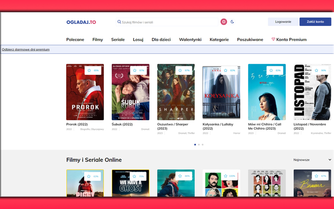Click the Prorok movie poster

[85, 92]
